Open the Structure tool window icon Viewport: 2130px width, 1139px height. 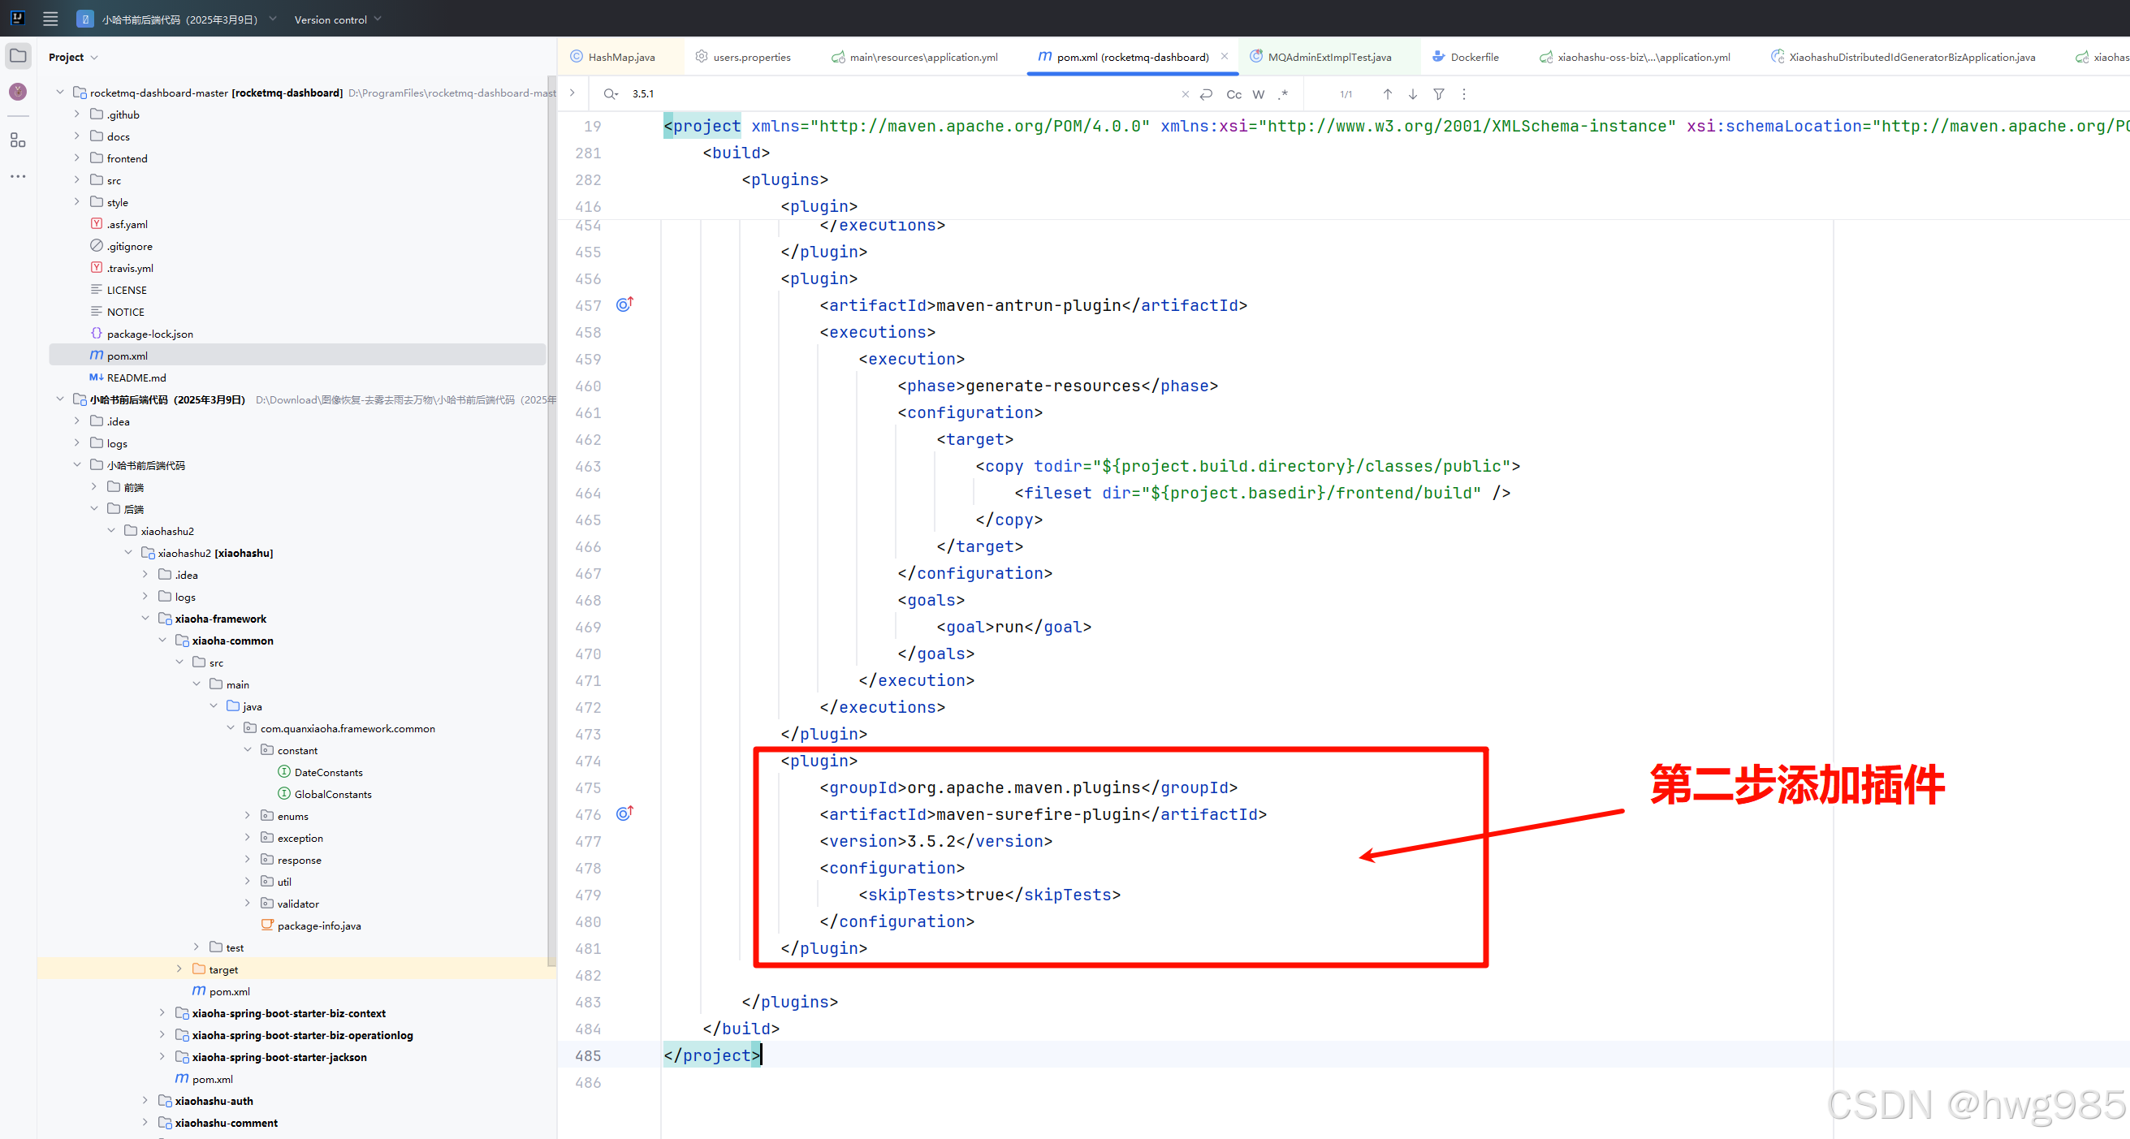pyautogui.click(x=17, y=140)
